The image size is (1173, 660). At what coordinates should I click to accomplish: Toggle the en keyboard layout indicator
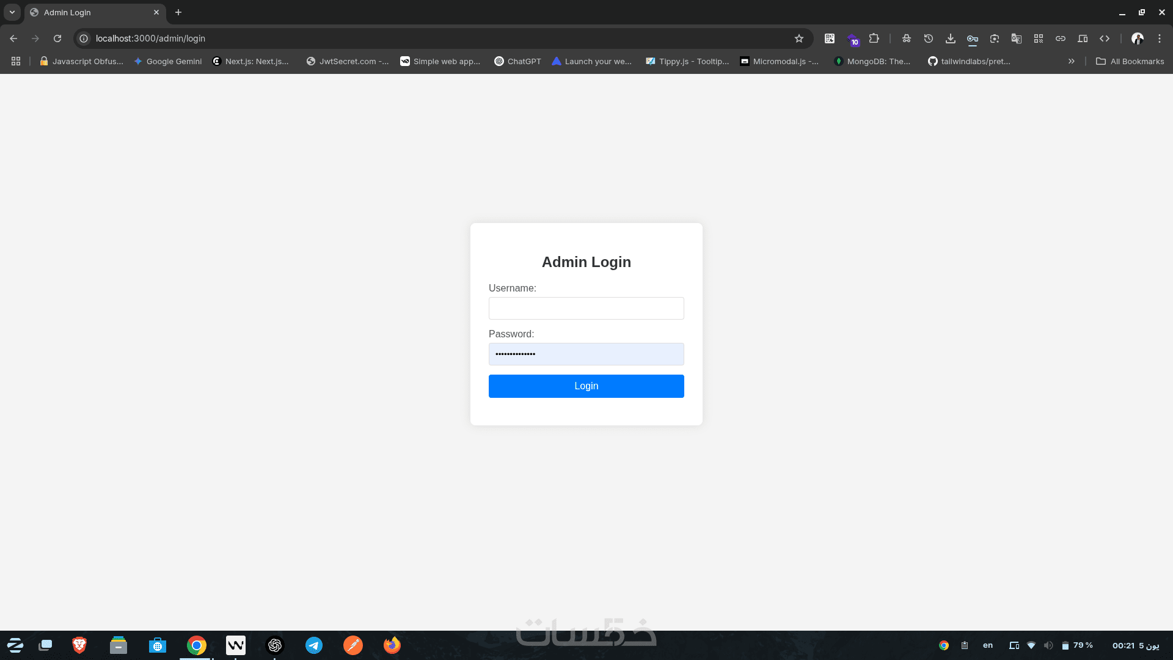988,645
